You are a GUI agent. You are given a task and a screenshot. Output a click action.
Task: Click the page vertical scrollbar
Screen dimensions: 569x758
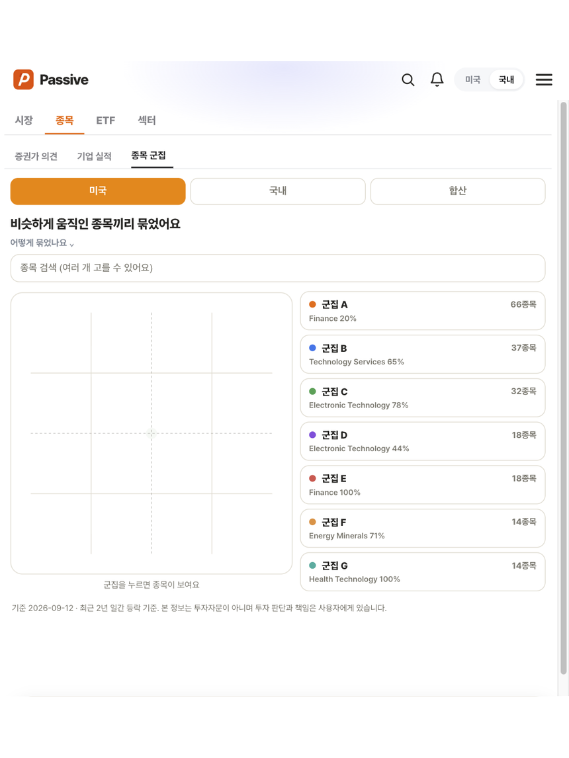pyautogui.click(x=563, y=387)
